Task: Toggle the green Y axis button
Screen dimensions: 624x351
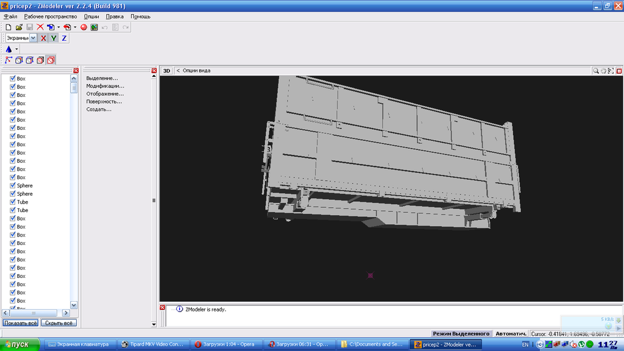Action: click(x=54, y=38)
